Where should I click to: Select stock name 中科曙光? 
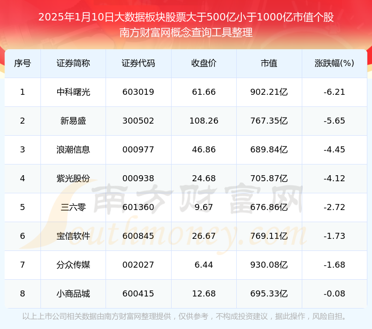(73, 92)
